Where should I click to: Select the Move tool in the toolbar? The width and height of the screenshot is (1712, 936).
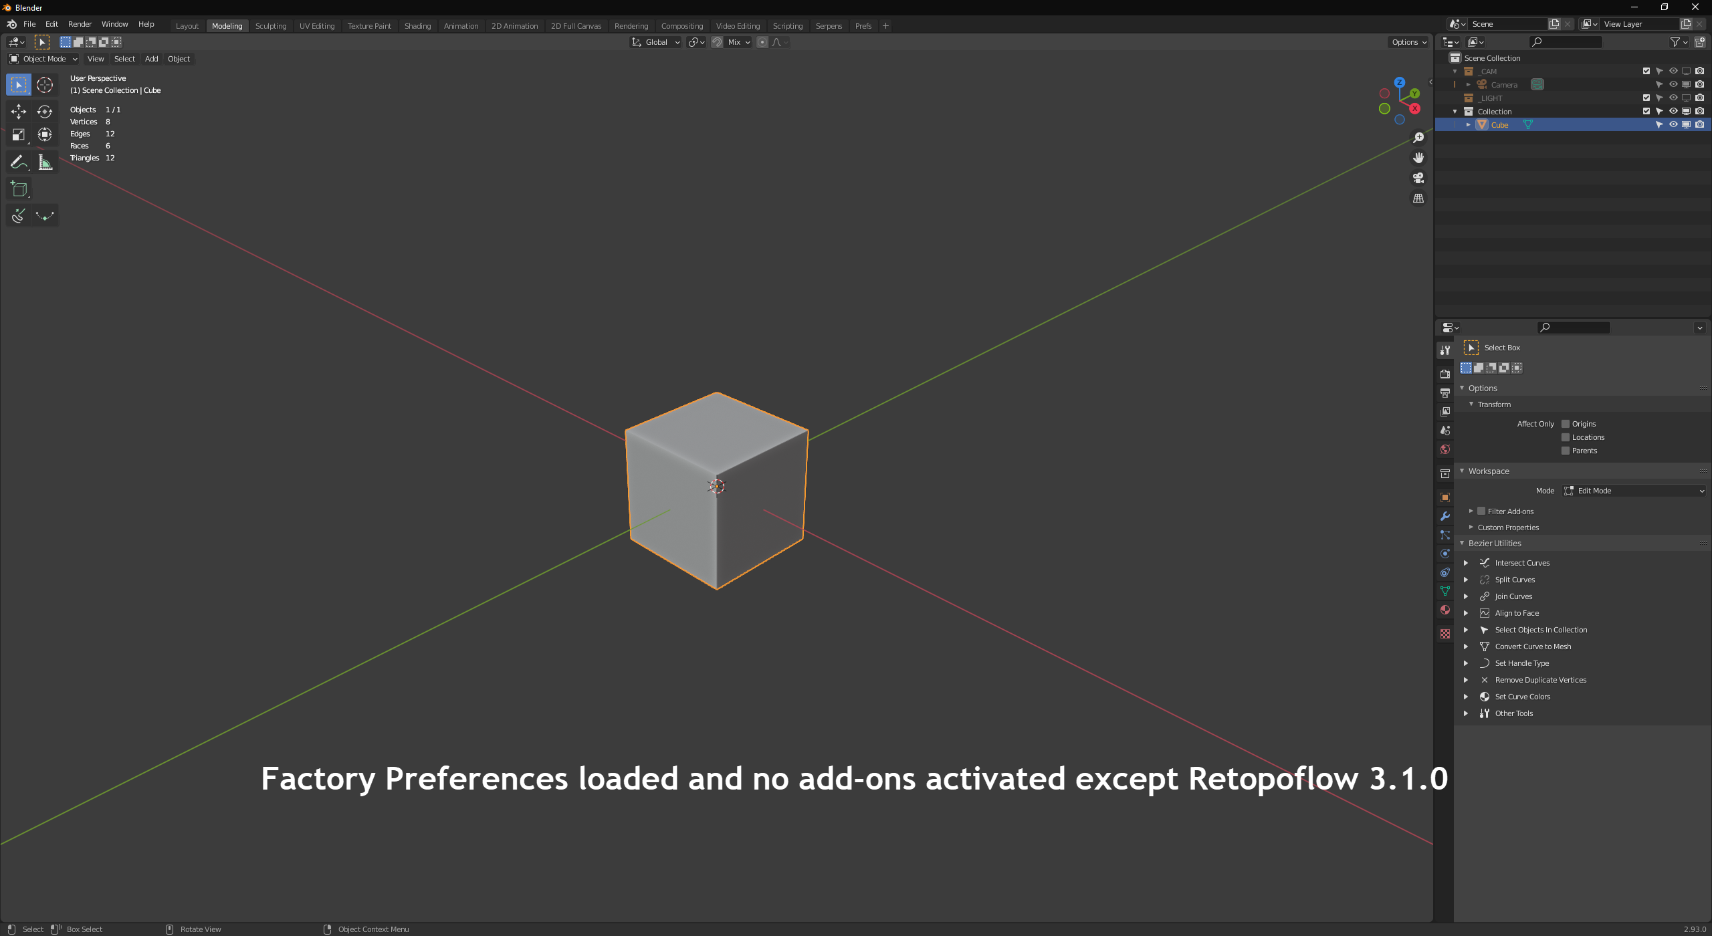[18, 112]
